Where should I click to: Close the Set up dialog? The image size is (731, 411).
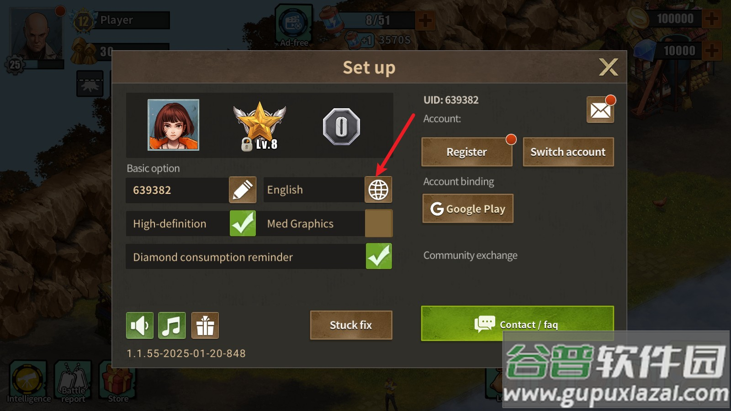608,67
